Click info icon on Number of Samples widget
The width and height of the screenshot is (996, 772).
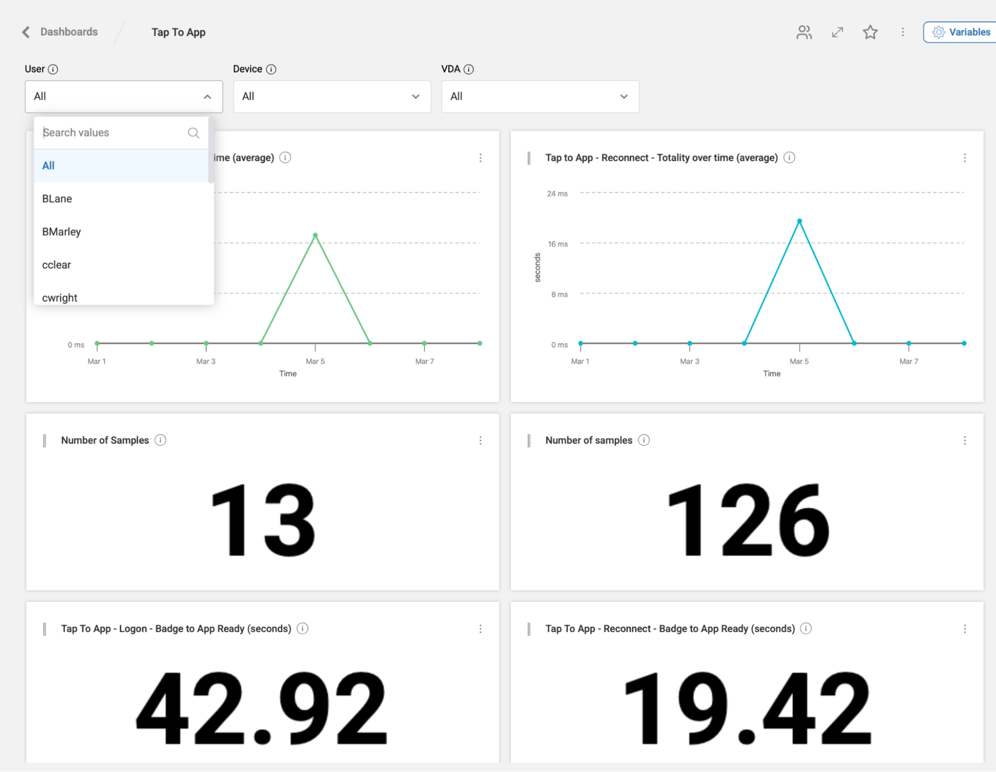160,440
